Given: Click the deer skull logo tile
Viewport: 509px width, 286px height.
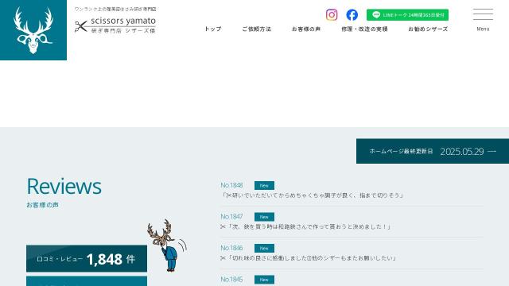Looking at the screenshot, I should (33, 30).
